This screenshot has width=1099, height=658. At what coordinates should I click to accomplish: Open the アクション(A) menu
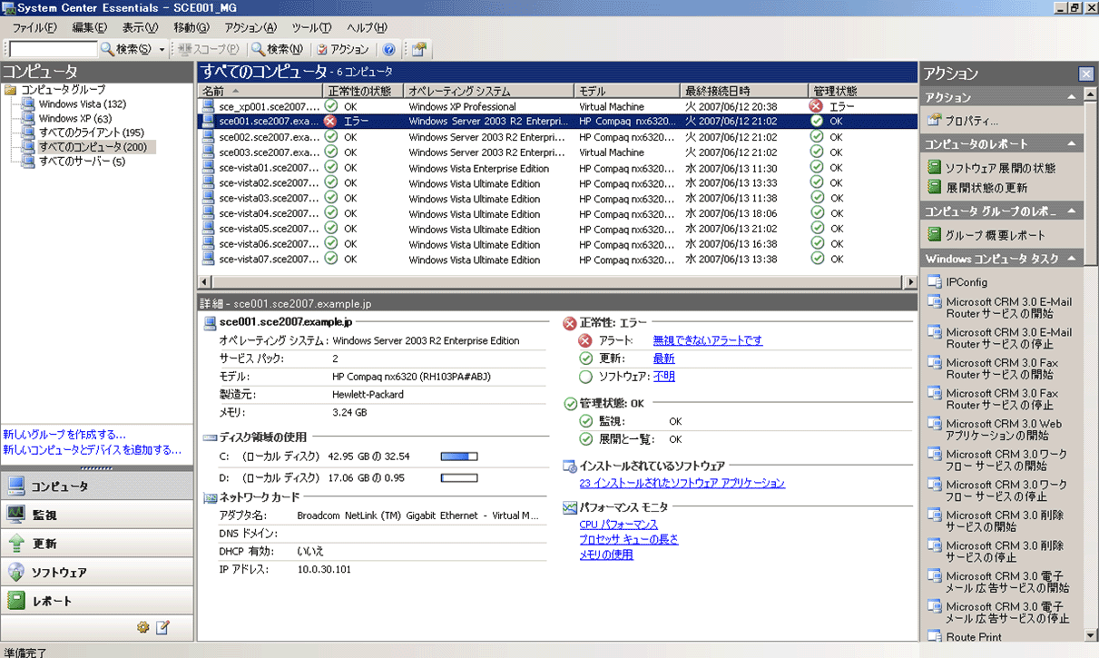click(250, 28)
